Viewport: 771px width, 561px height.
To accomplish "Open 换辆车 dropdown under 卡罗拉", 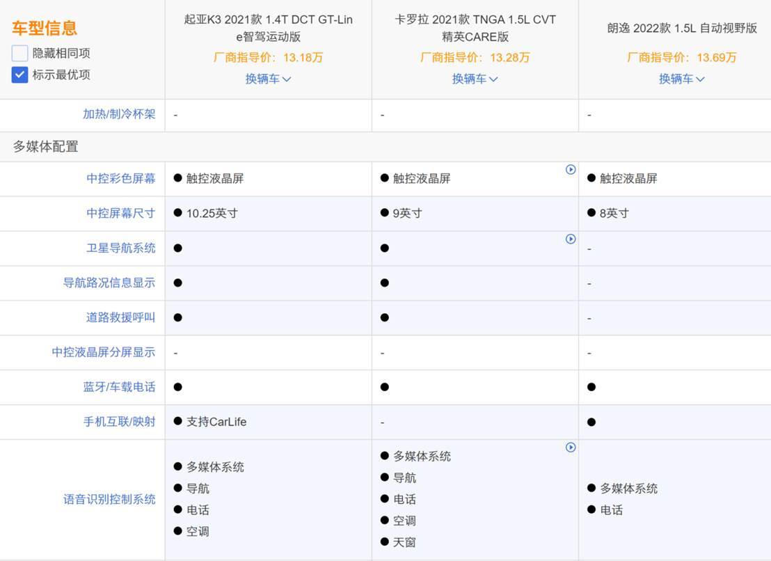I will coord(475,79).
